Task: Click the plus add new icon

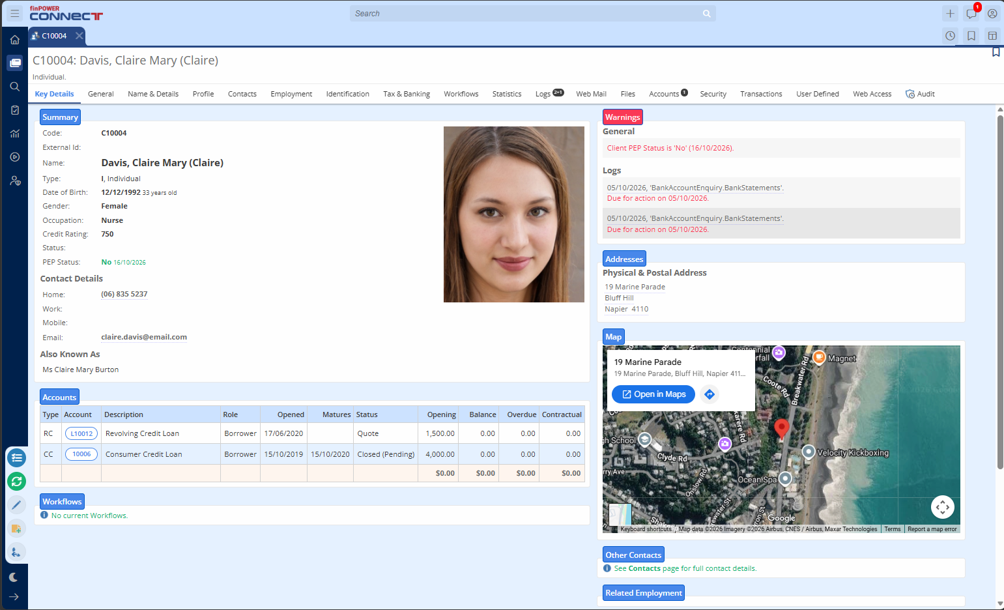Action: 951,13
